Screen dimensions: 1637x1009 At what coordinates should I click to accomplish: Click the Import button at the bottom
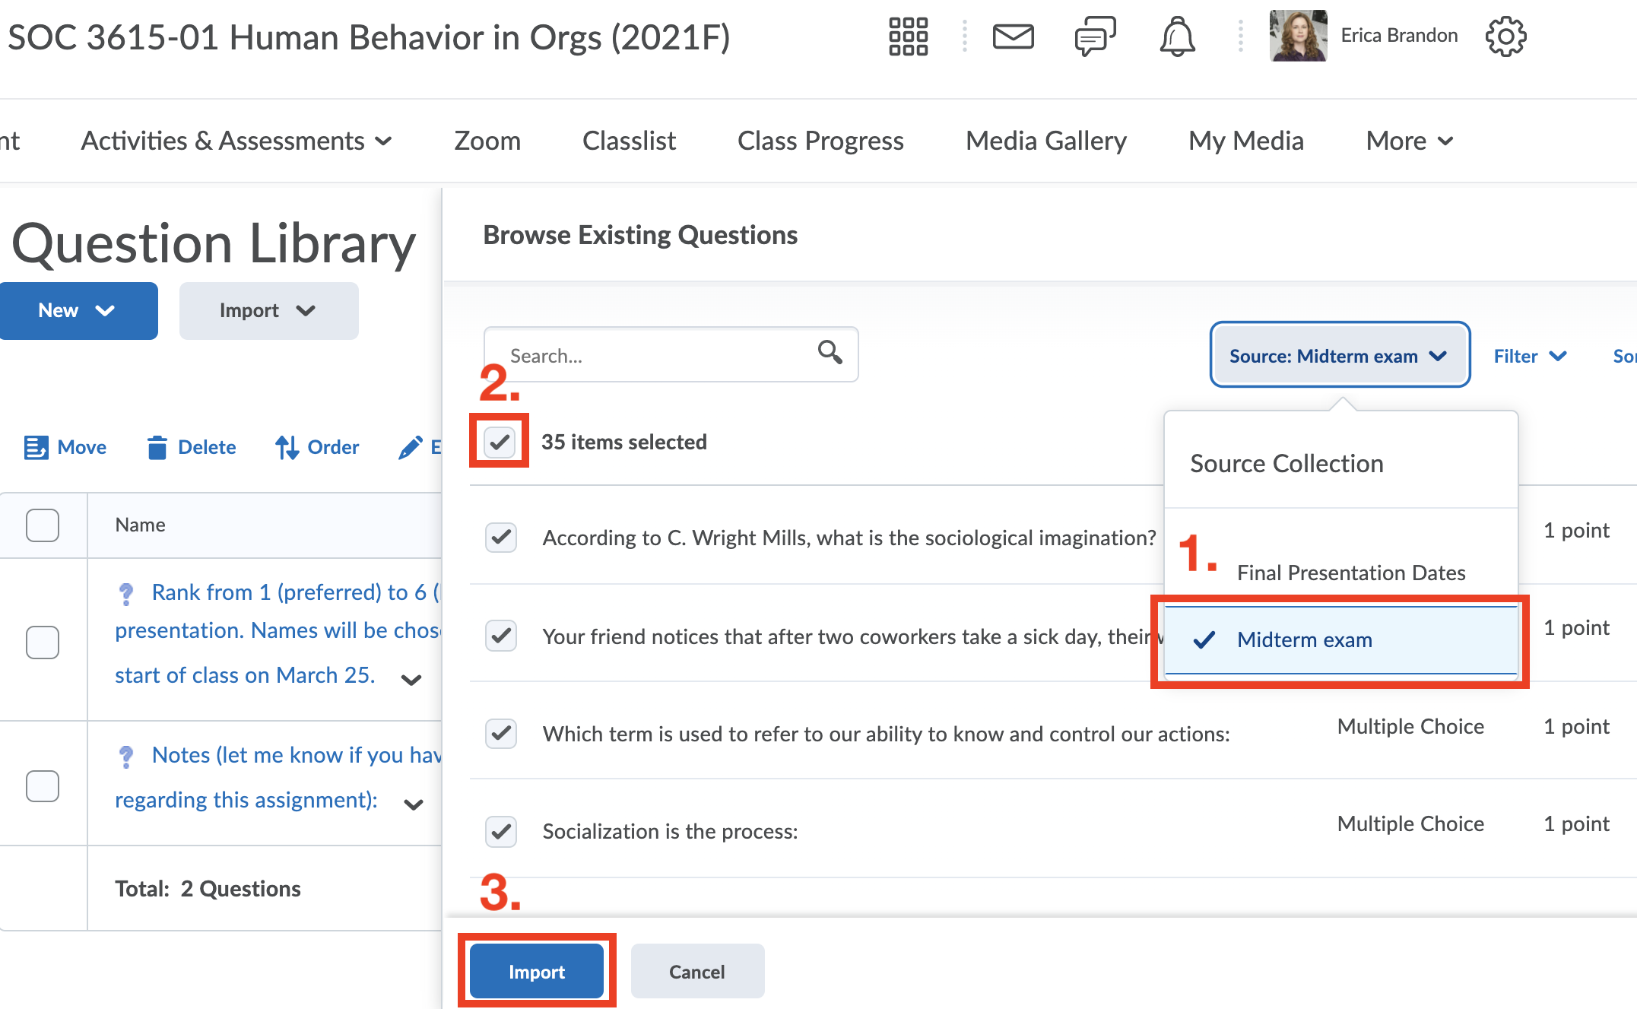click(x=537, y=971)
